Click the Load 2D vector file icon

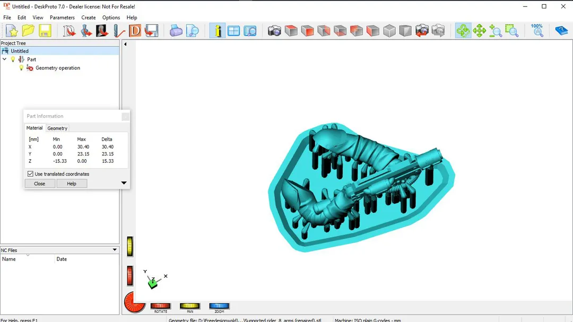tap(68, 31)
